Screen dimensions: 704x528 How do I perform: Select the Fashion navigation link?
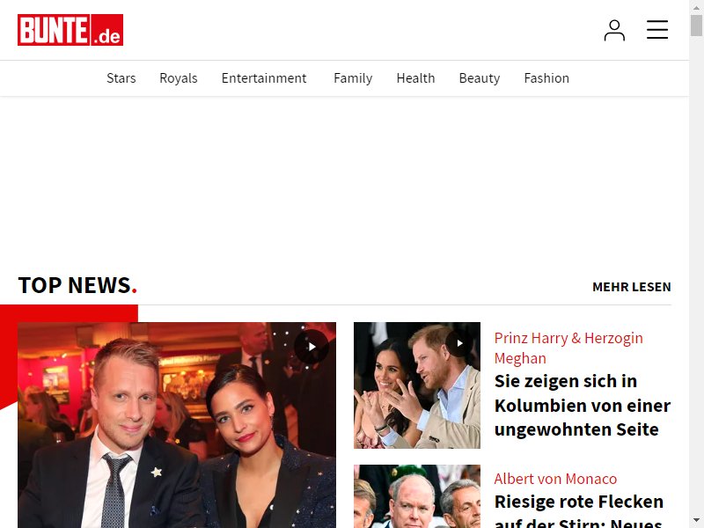pos(546,78)
